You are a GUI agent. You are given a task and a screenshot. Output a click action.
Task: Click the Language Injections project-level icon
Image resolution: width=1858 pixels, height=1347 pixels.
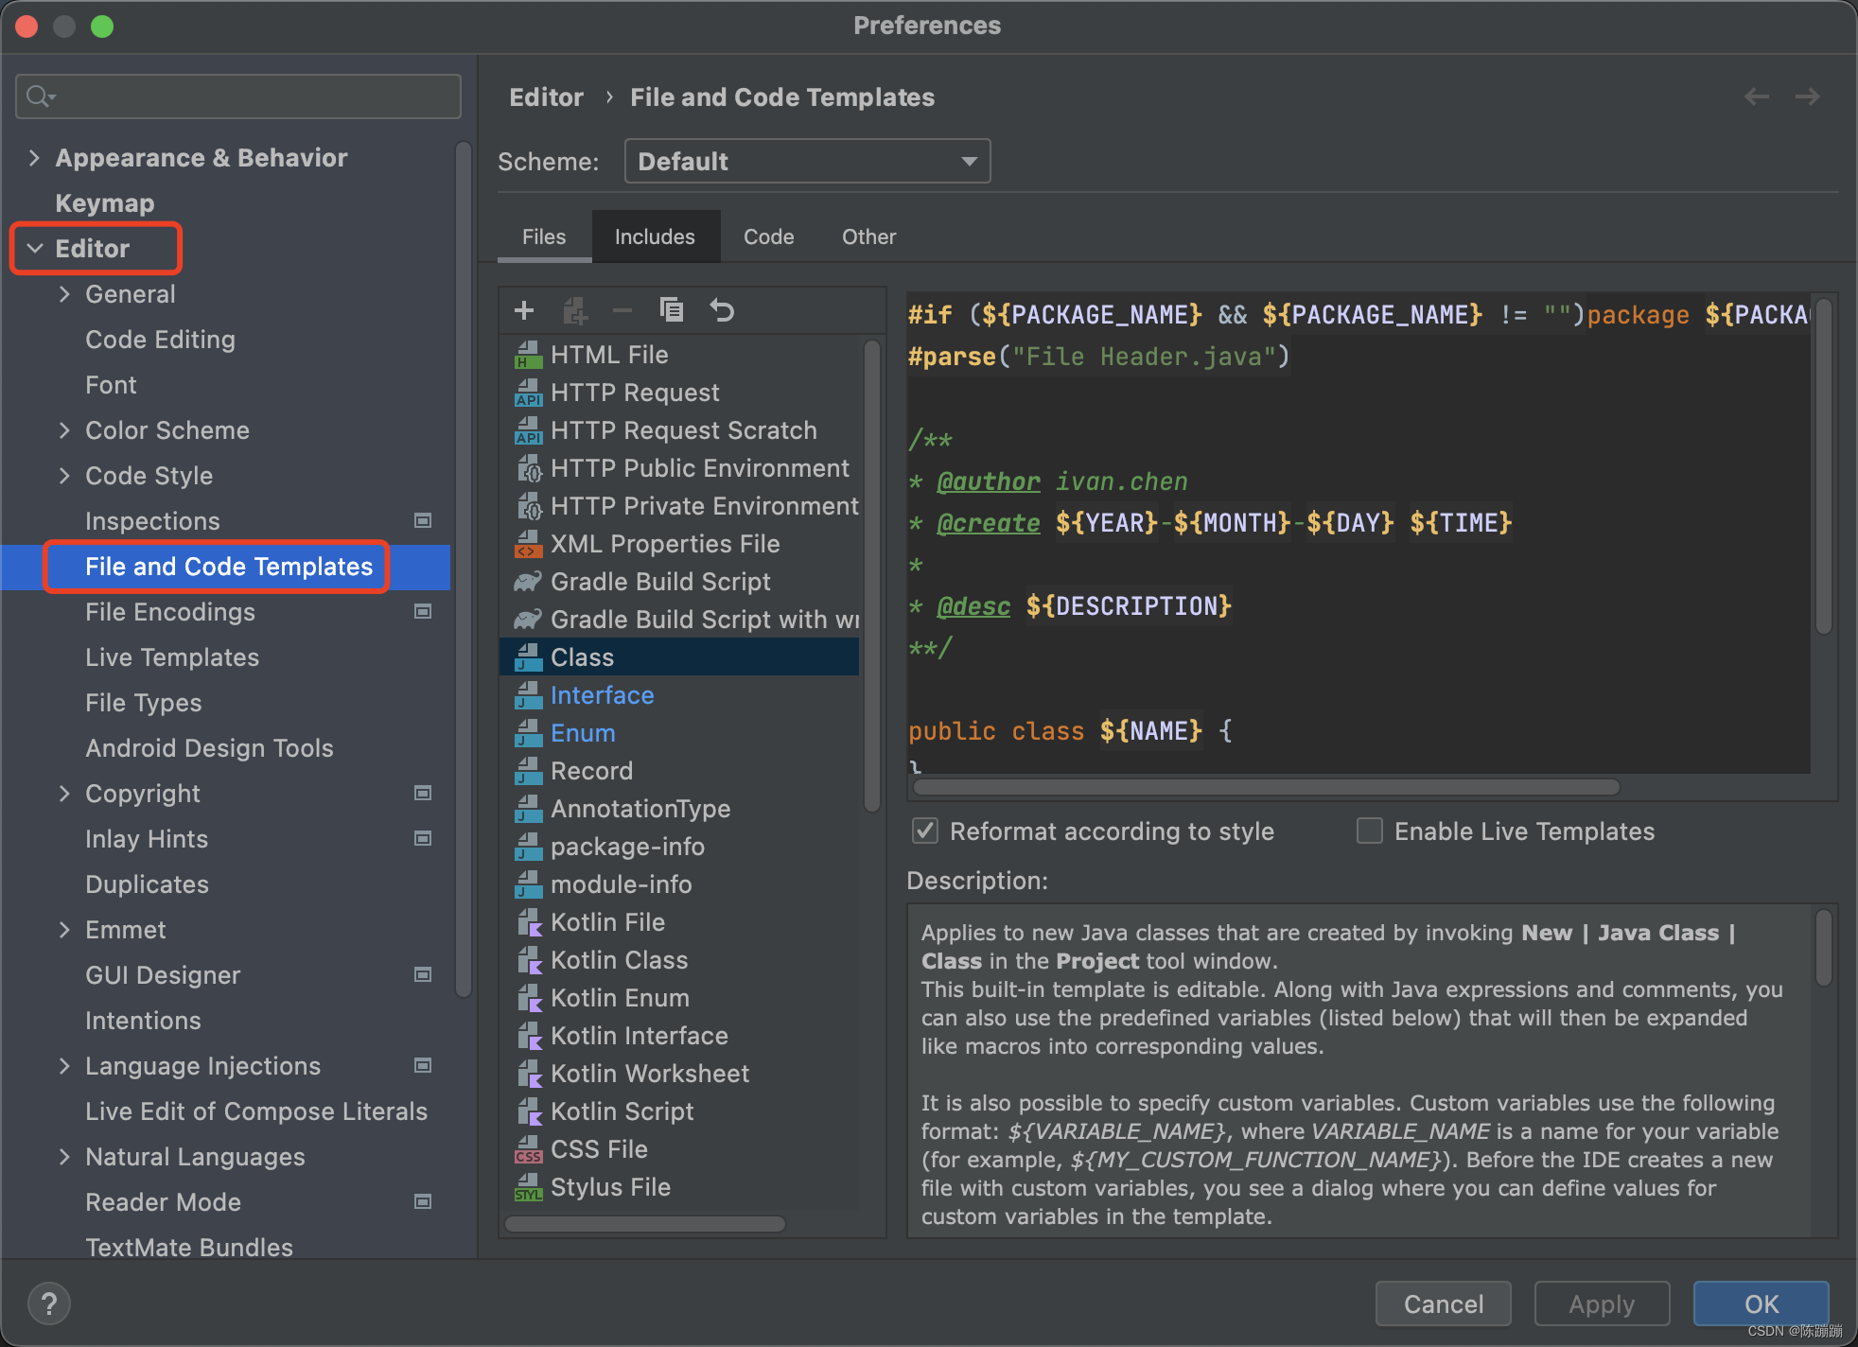click(423, 1065)
